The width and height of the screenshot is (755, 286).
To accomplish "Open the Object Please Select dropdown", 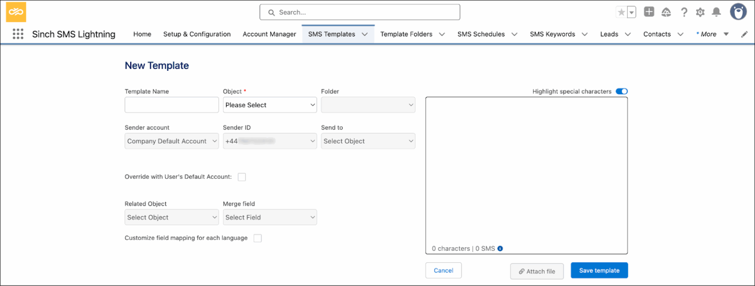I will point(269,105).
